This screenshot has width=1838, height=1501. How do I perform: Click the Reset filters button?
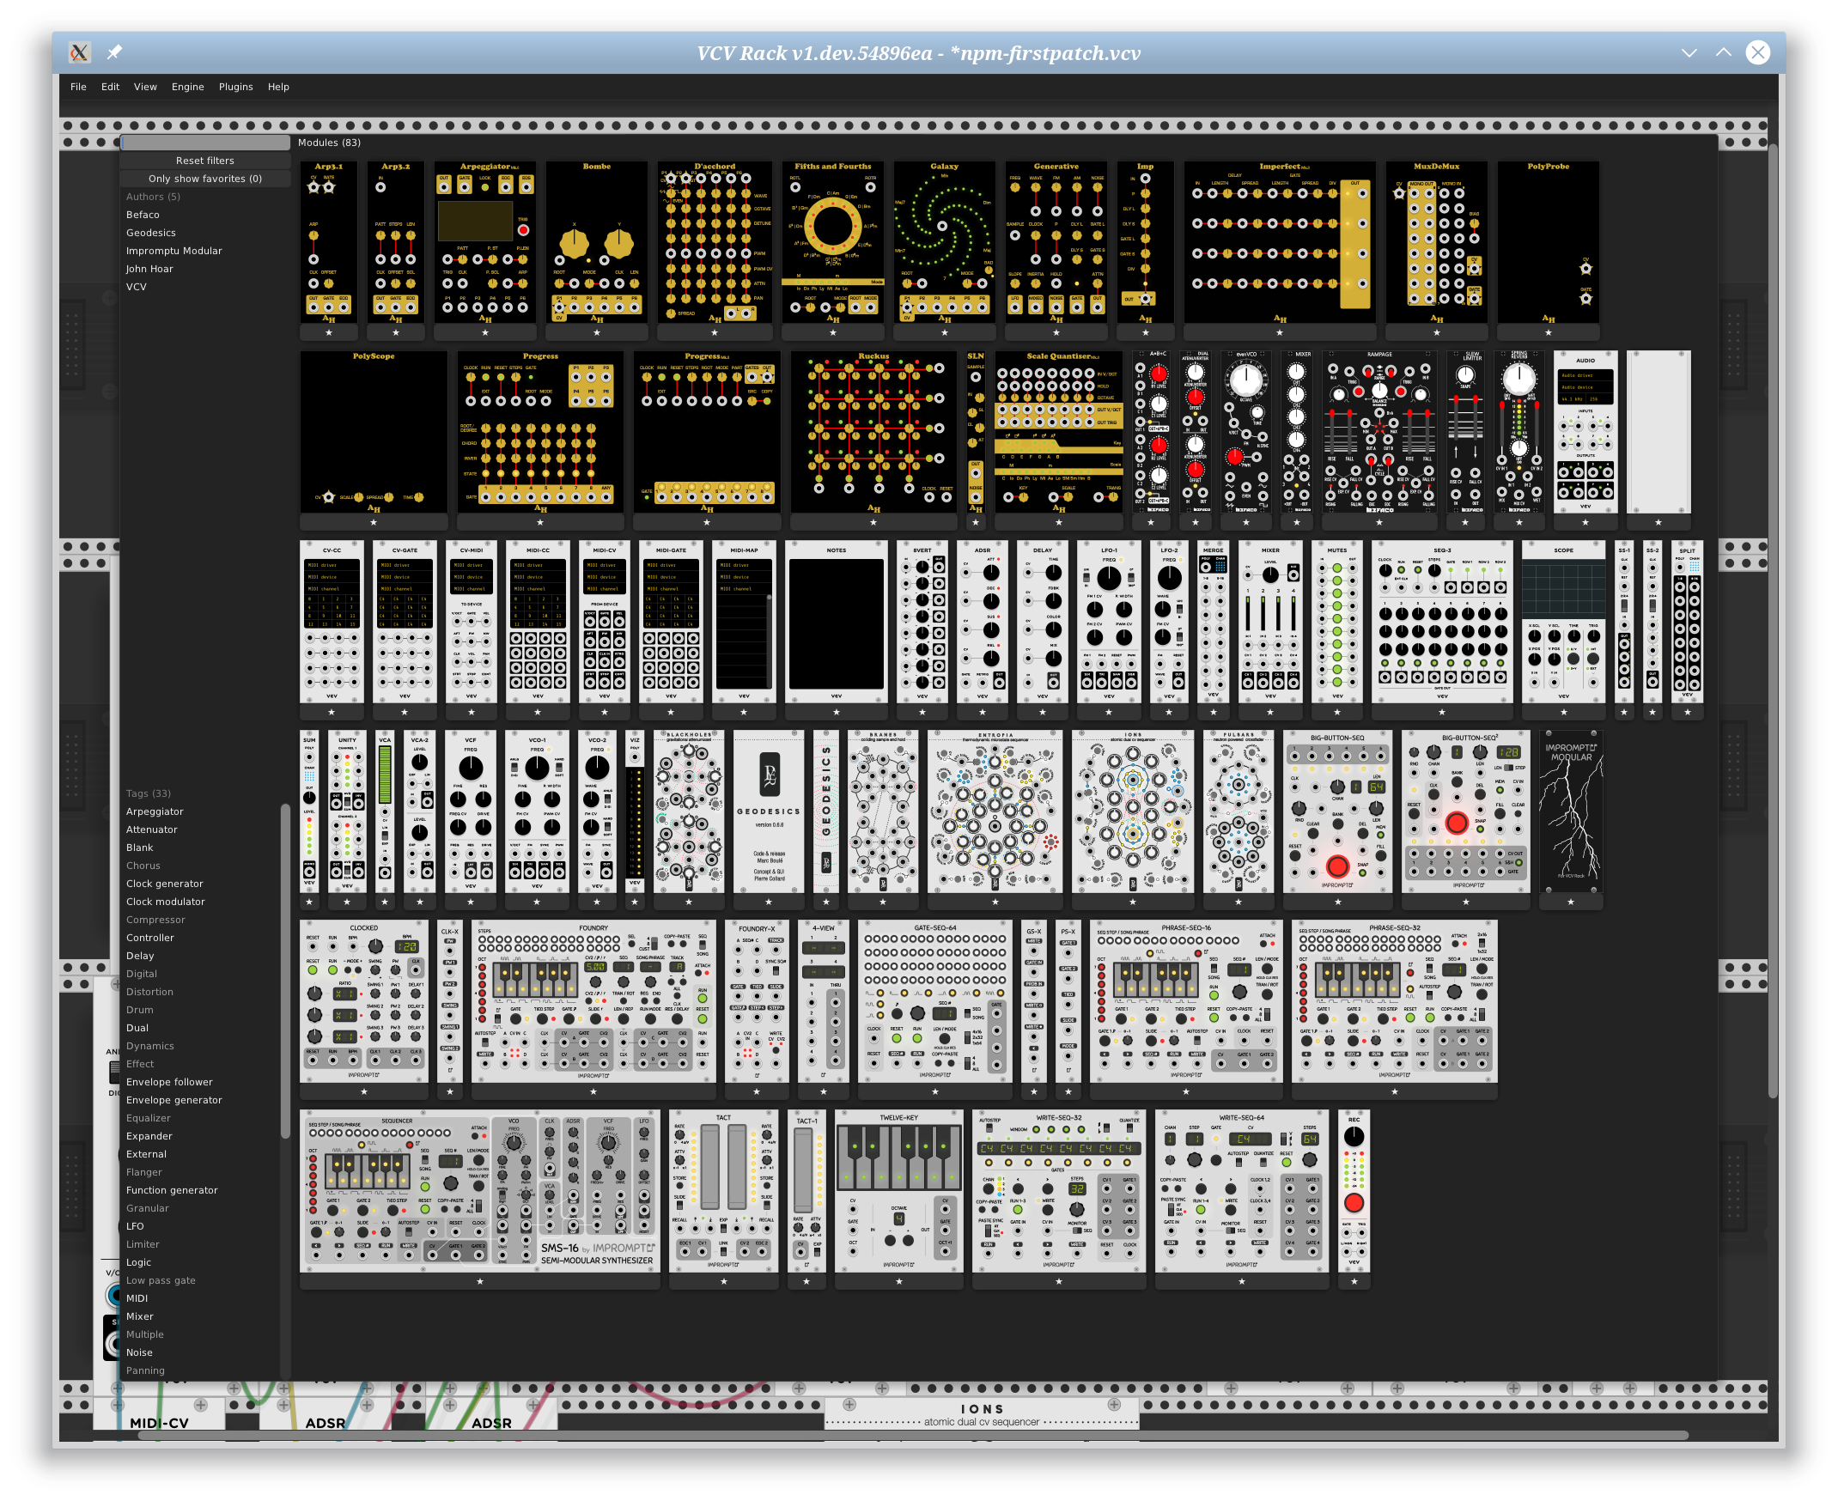click(205, 161)
